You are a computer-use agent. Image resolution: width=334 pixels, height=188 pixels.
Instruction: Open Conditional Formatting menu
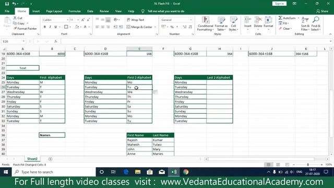[205, 23]
